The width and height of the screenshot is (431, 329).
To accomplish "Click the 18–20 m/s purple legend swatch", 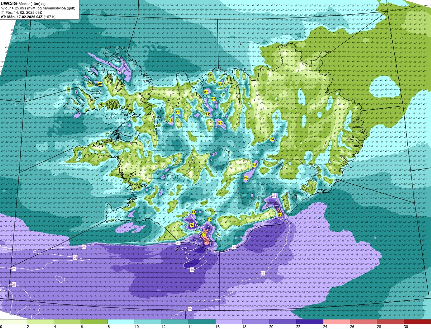I will 256,322.
